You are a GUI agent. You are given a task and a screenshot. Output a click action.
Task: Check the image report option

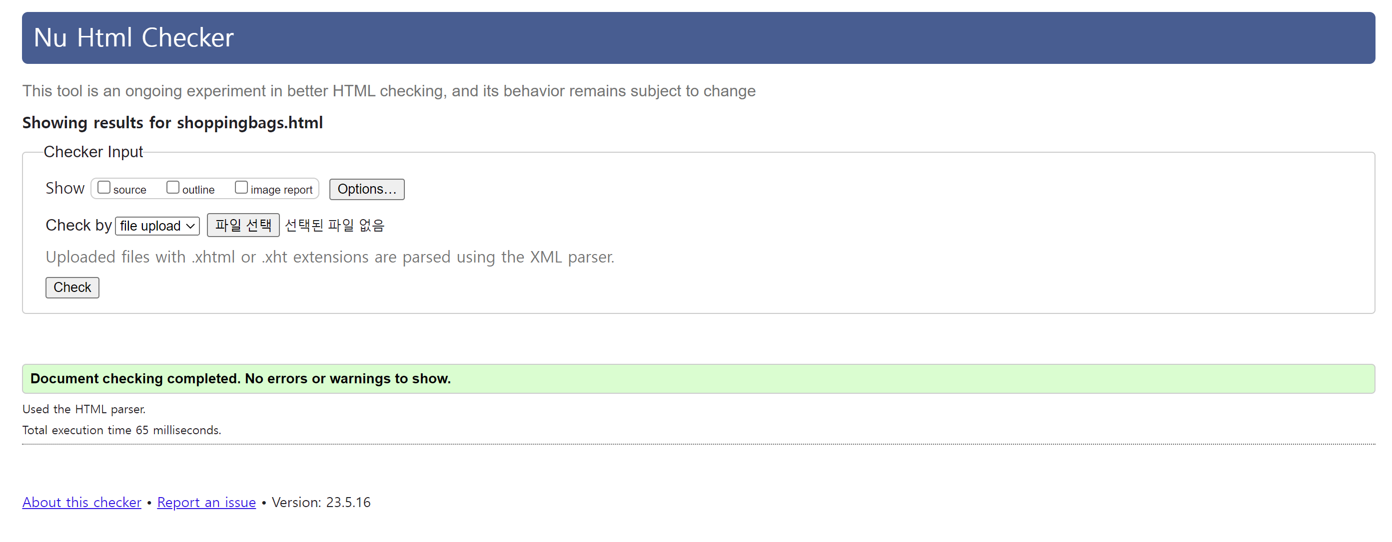[241, 188]
